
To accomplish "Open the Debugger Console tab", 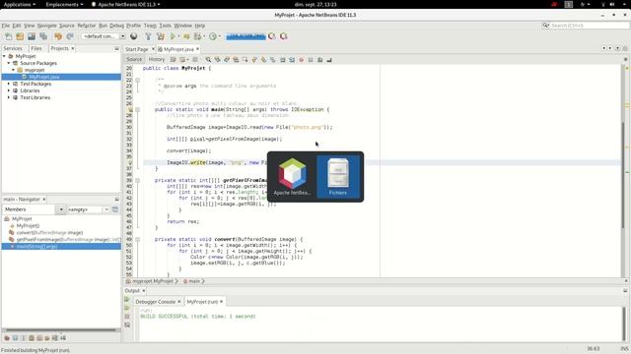I will [x=156, y=302].
